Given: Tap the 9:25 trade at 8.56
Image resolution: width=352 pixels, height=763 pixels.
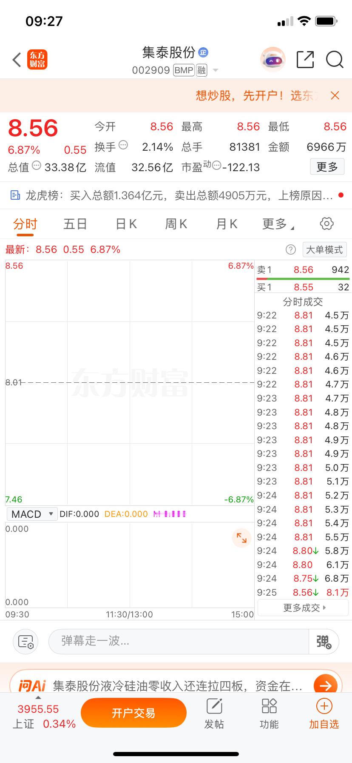Looking at the screenshot, I should (x=303, y=592).
